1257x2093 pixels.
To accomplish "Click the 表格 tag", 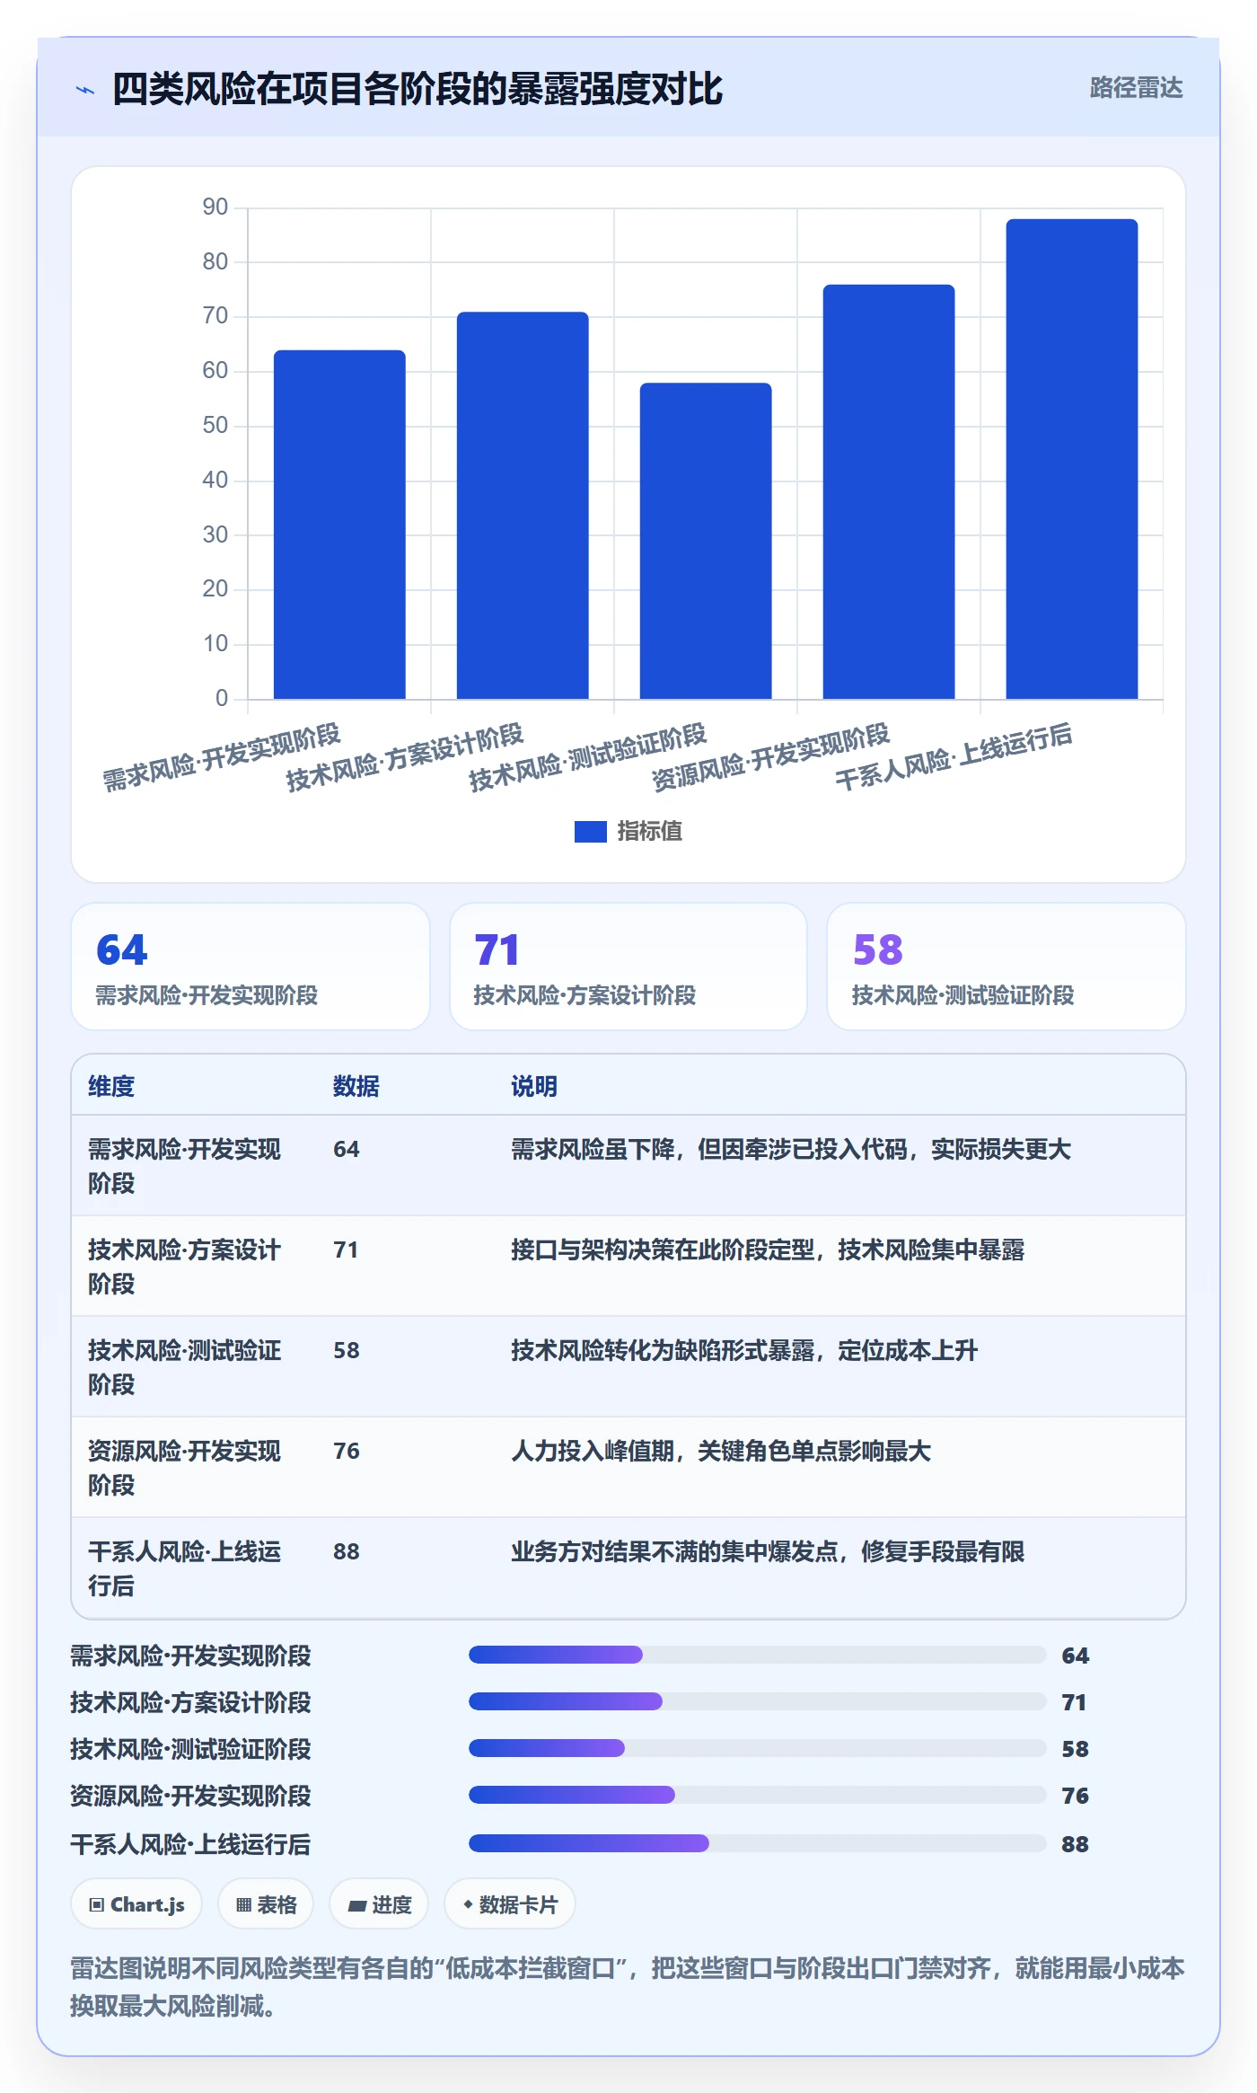I will pyautogui.click(x=266, y=1904).
